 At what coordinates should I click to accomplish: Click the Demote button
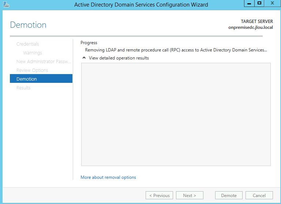tap(229, 195)
